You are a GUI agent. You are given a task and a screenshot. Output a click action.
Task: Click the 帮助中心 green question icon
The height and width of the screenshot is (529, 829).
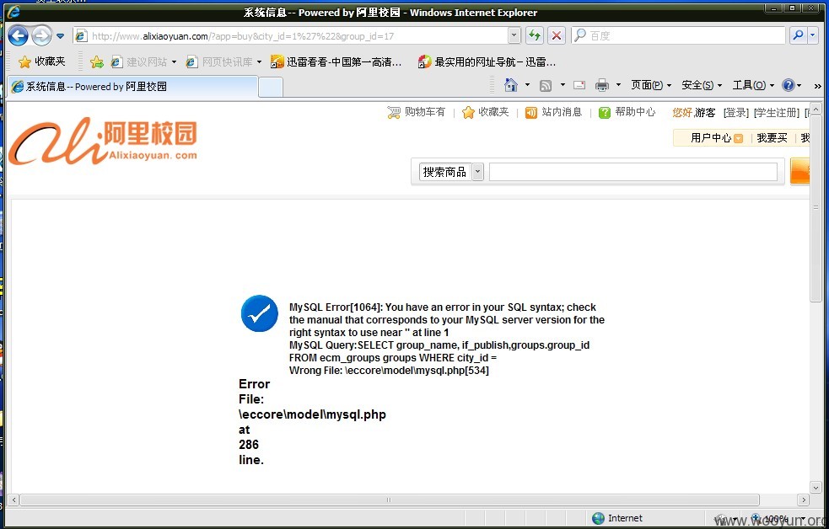pos(605,112)
